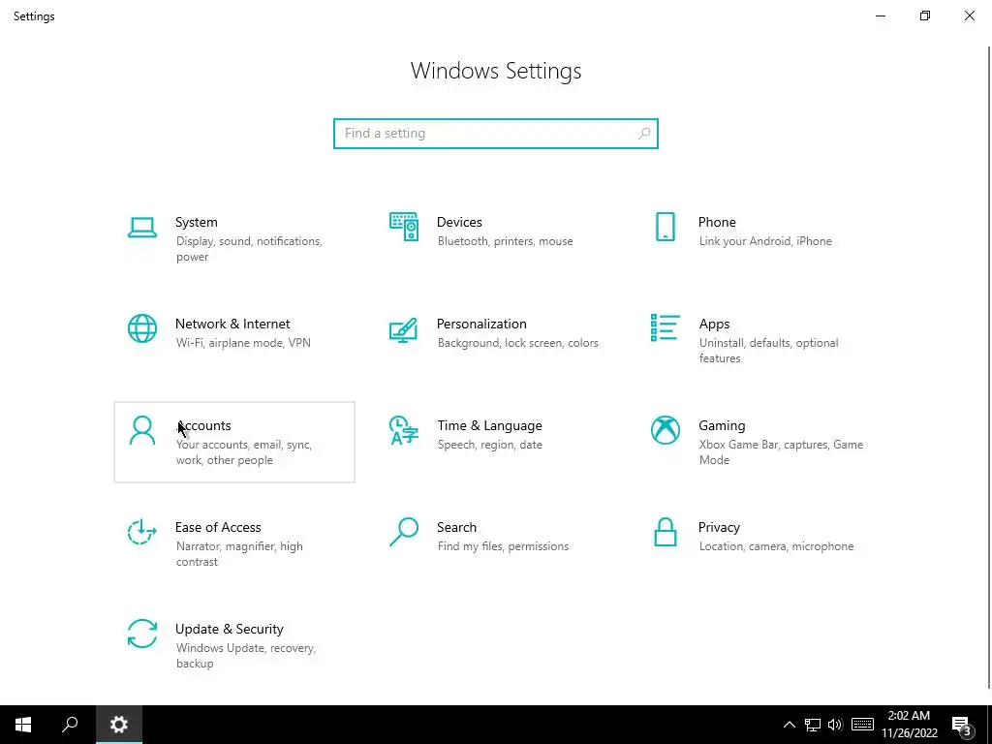Open the Apps title
The width and height of the screenshot is (992, 744).
(714, 325)
